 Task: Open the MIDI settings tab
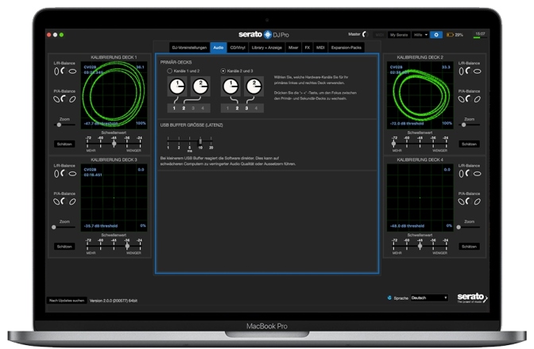point(320,48)
